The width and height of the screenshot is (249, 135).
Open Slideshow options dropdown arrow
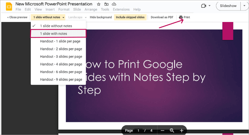(244, 6)
